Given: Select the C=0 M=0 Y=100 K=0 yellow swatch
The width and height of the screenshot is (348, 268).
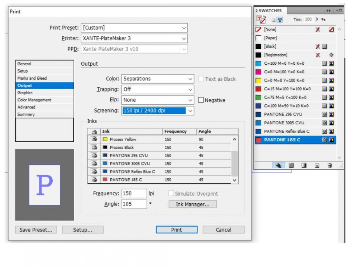Looking at the screenshot, I should [x=295, y=80].
